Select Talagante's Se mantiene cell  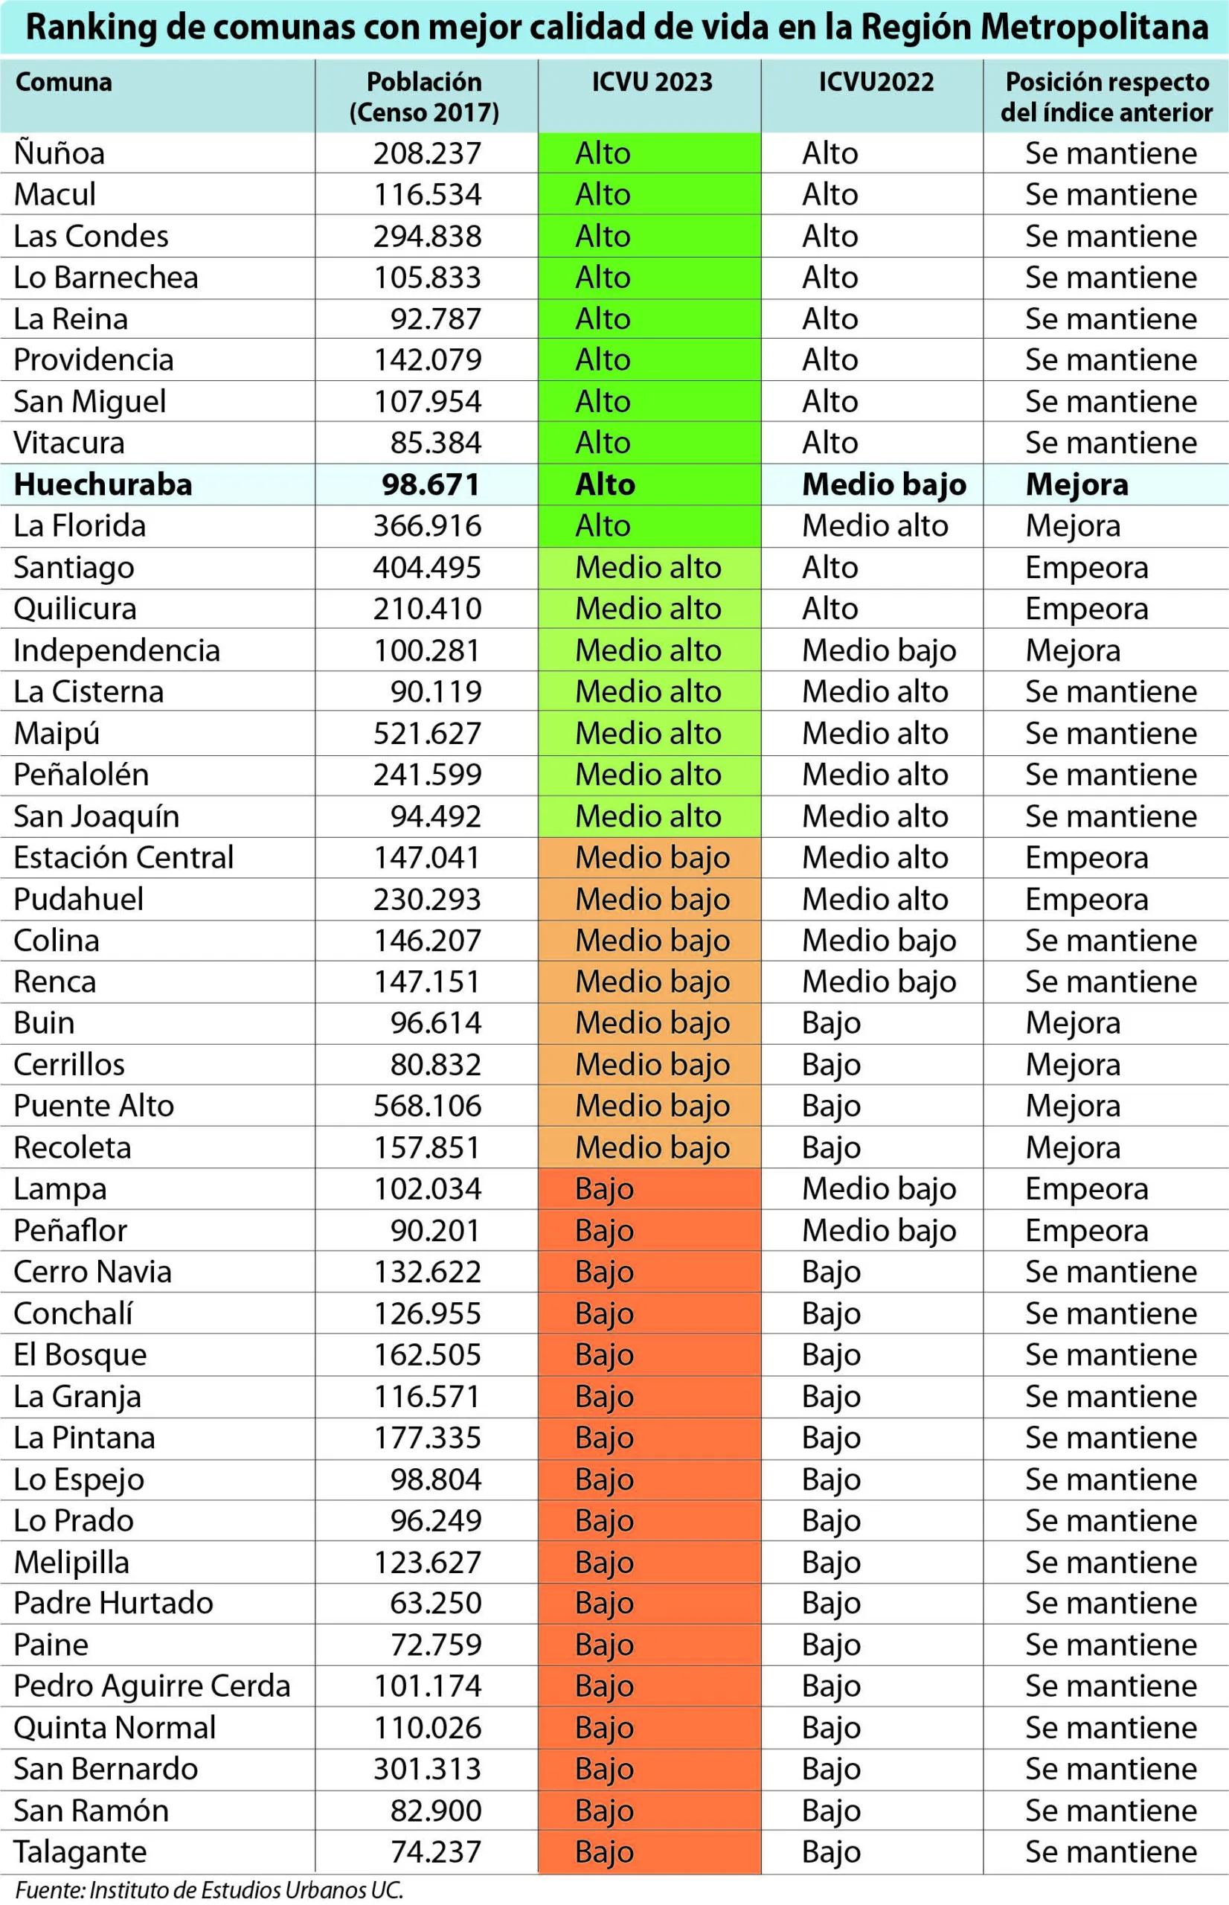pyautogui.click(x=1111, y=1851)
